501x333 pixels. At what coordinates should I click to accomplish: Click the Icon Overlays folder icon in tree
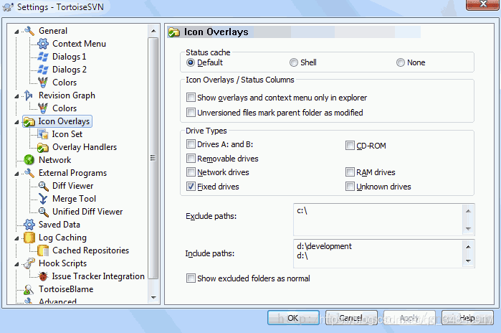[29, 121]
